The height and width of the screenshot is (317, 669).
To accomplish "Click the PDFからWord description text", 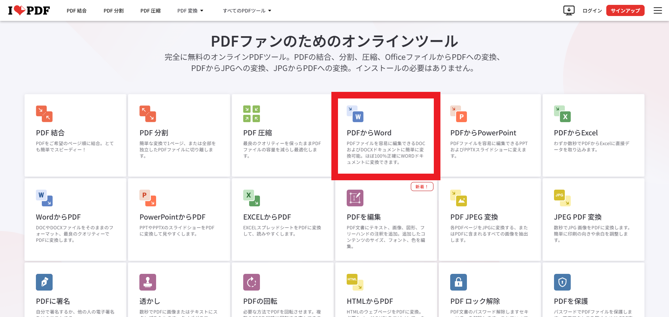I will pos(386,153).
